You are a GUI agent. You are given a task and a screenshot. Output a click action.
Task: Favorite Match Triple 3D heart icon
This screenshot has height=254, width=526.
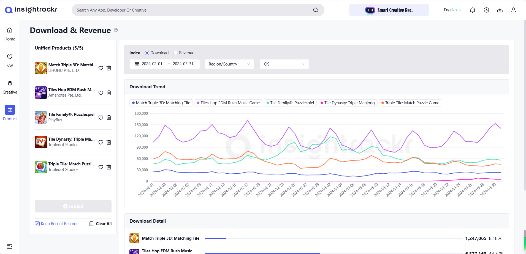point(101,68)
